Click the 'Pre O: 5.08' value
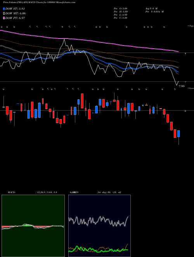Image resolution: width=194 pixels, height=257 pixels. (121, 8)
